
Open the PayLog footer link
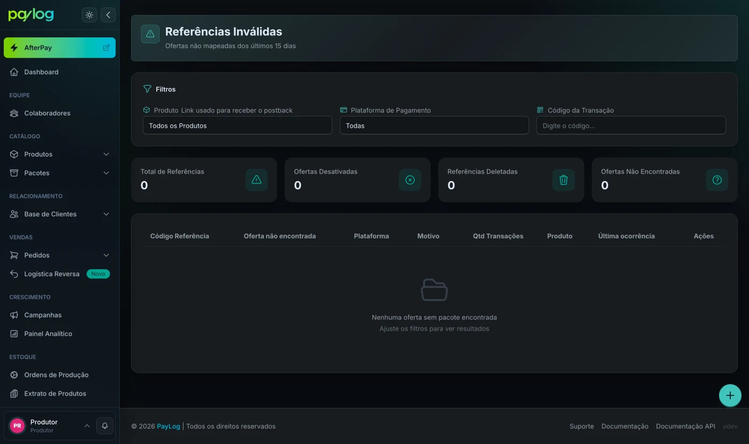169,426
